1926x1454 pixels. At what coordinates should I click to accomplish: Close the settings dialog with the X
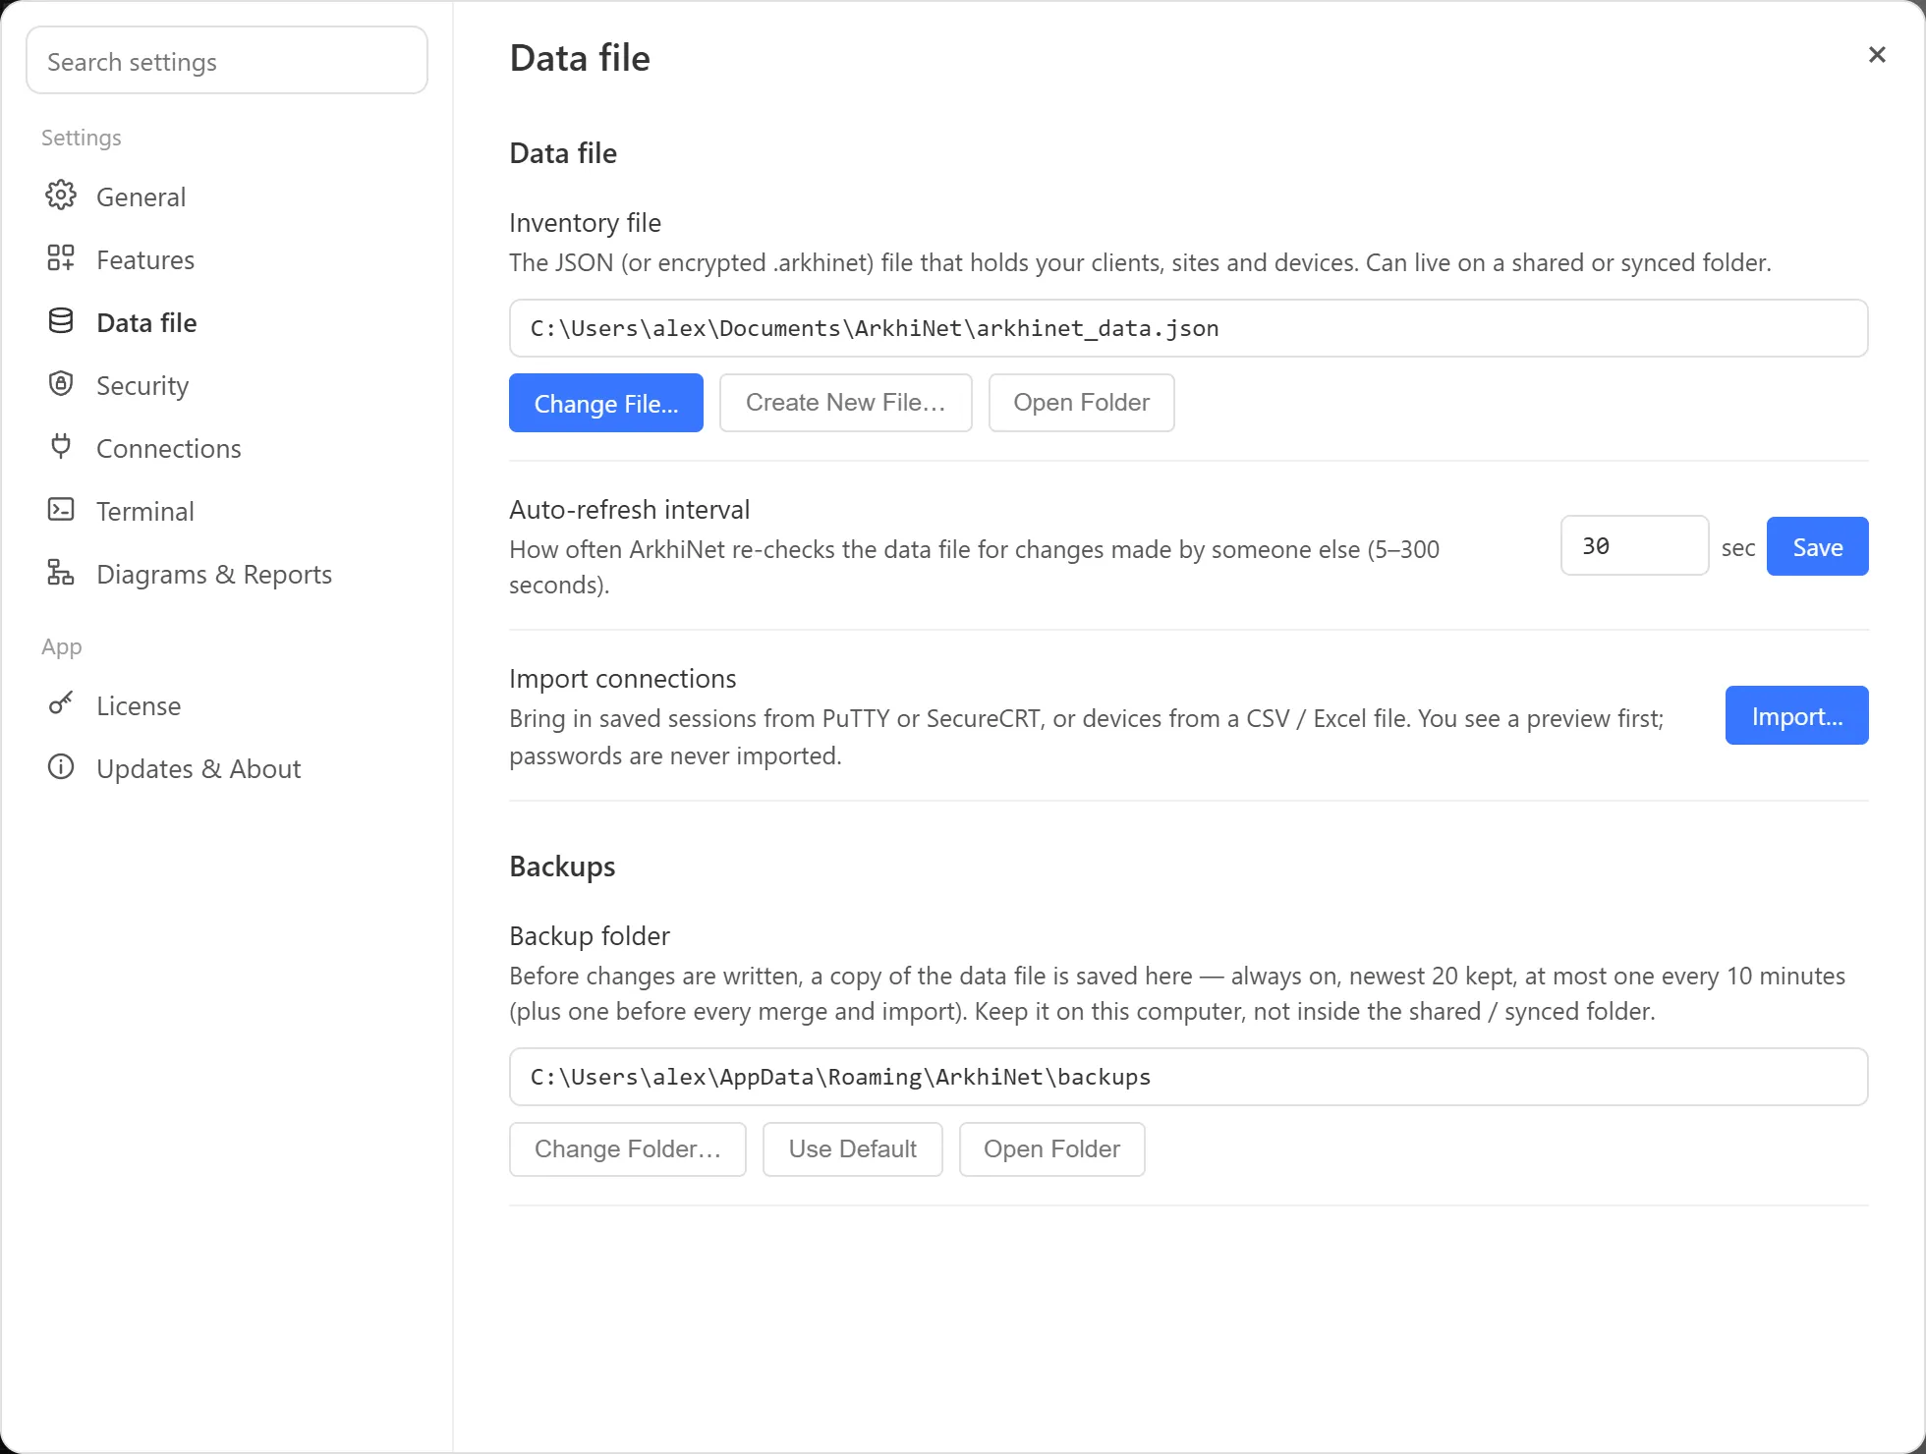[x=1877, y=55]
